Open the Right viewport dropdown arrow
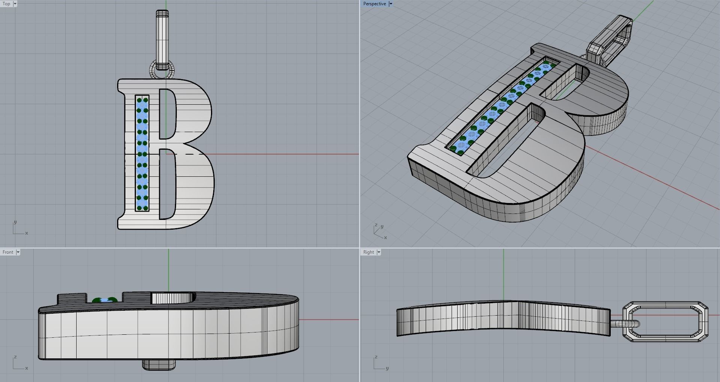This screenshot has width=720, height=382. click(379, 252)
